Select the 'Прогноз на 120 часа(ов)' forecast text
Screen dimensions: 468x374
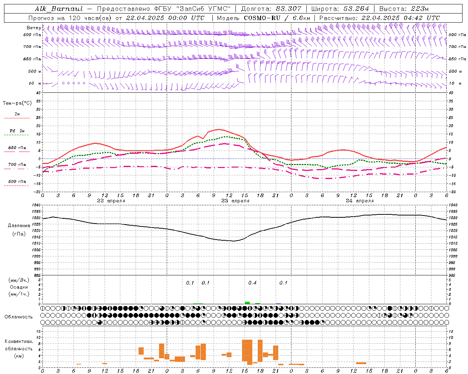pyautogui.click(x=70, y=18)
